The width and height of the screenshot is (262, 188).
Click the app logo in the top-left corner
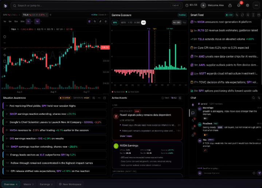(x=5, y=6)
